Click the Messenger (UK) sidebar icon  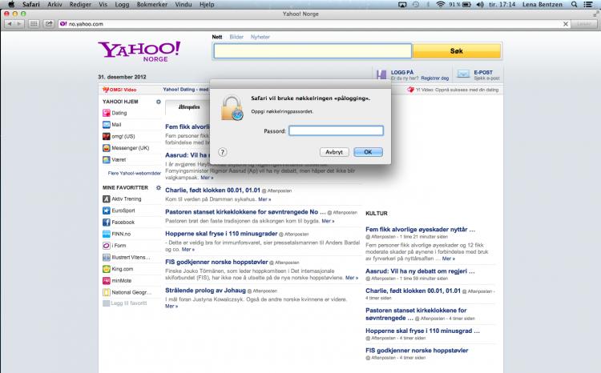pos(106,148)
